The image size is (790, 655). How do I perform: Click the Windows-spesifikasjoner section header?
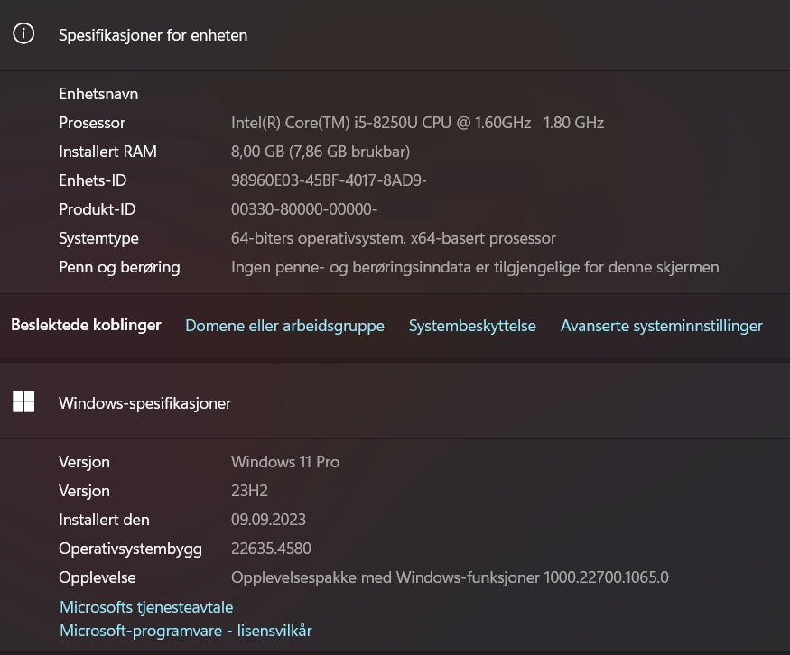[145, 403]
